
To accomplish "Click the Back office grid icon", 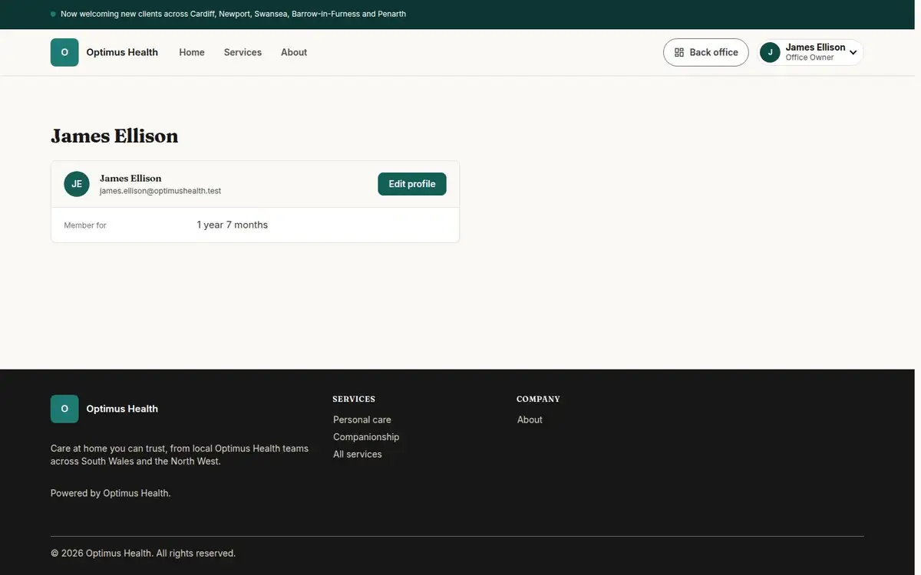I will (x=679, y=52).
